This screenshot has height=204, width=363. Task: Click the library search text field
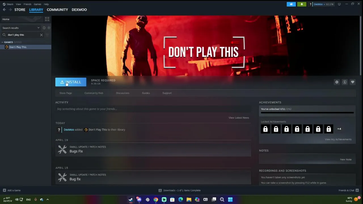point(23,35)
